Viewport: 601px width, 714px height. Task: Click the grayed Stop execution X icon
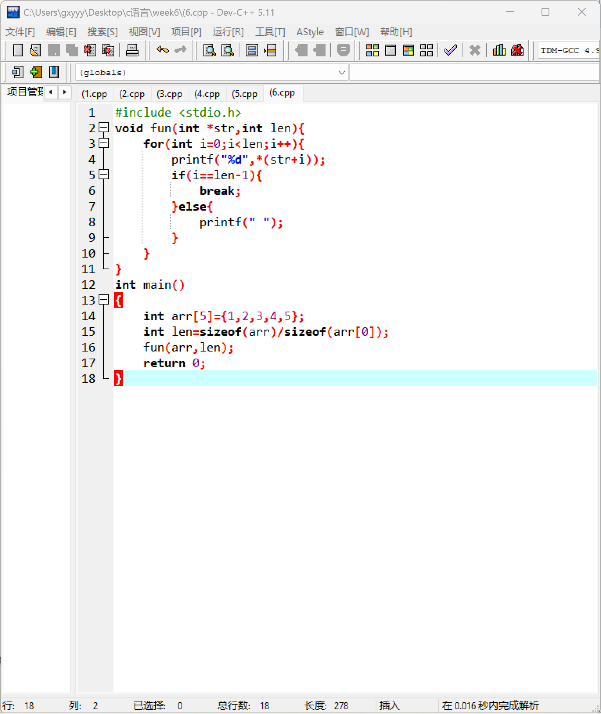coord(475,50)
